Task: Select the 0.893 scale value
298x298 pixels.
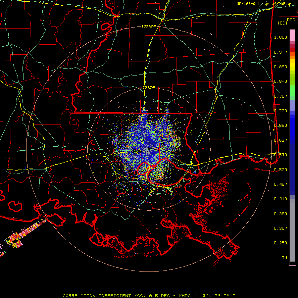Action: (x=280, y=67)
